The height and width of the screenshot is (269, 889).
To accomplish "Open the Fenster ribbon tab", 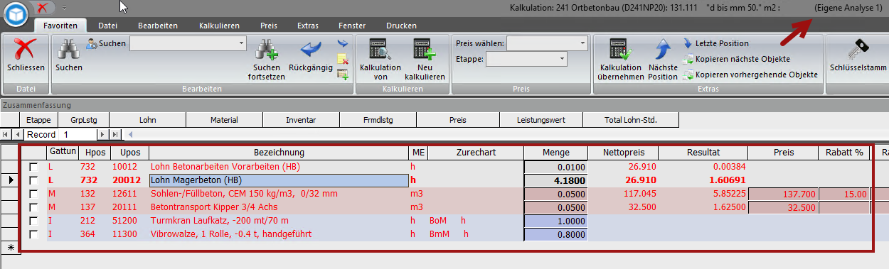I will pos(352,26).
